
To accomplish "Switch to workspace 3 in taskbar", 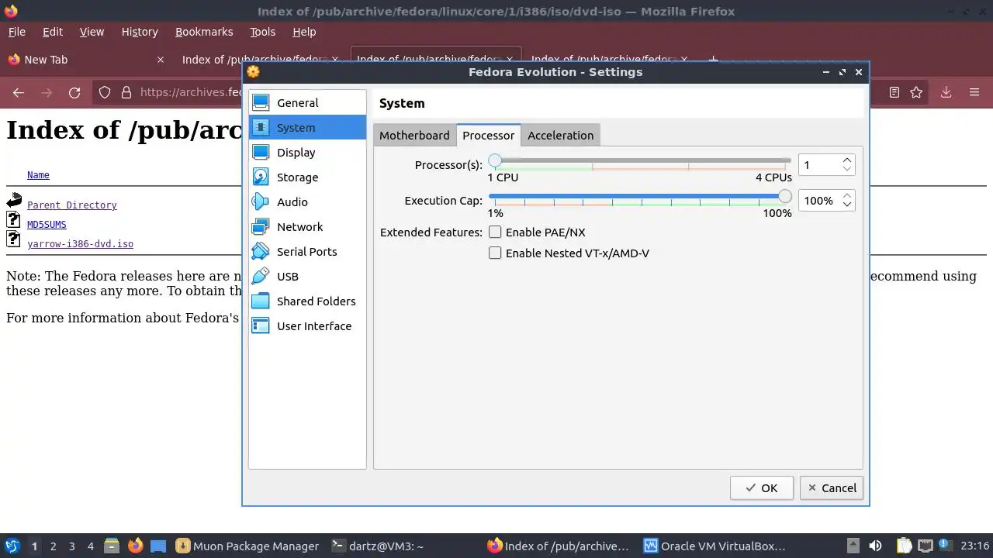I will pyautogui.click(x=71, y=546).
